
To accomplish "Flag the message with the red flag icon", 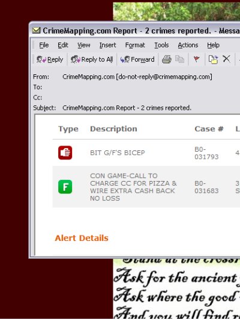I will (196, 59).
